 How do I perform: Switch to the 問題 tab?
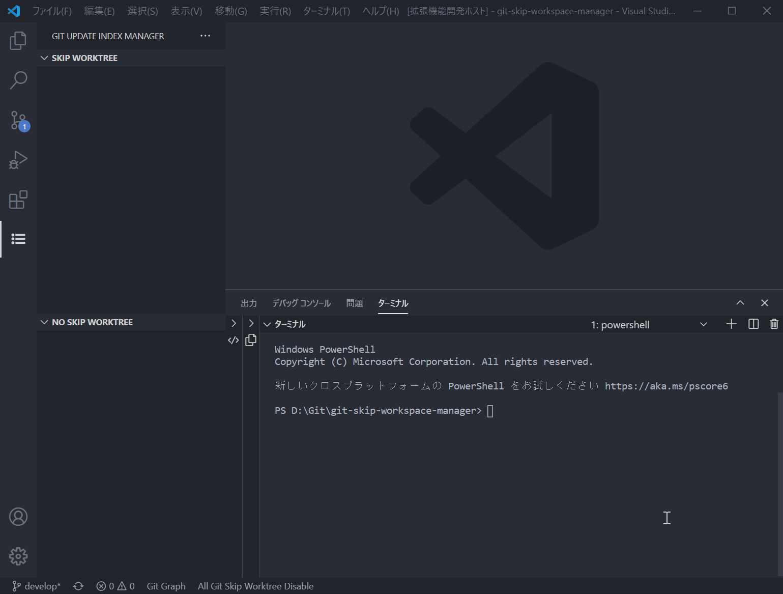(355, 303)
